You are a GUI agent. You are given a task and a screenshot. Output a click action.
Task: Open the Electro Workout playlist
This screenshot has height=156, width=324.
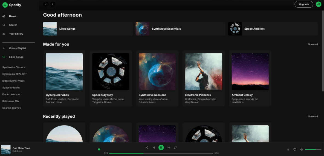[11, 94]
